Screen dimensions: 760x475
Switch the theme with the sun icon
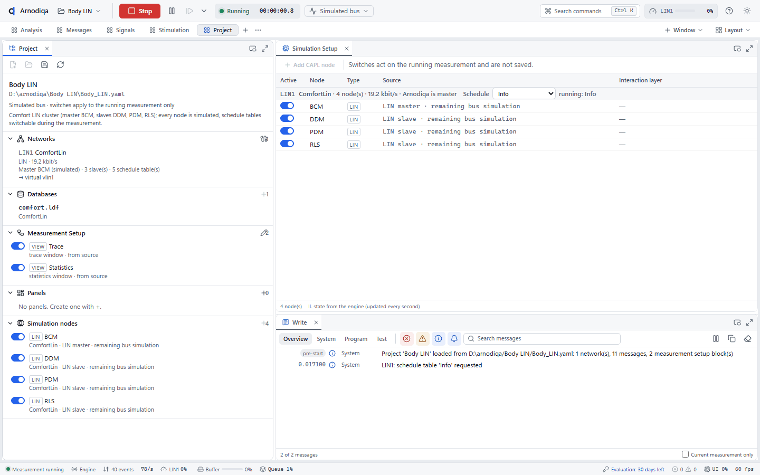click(x=747, y=11)
